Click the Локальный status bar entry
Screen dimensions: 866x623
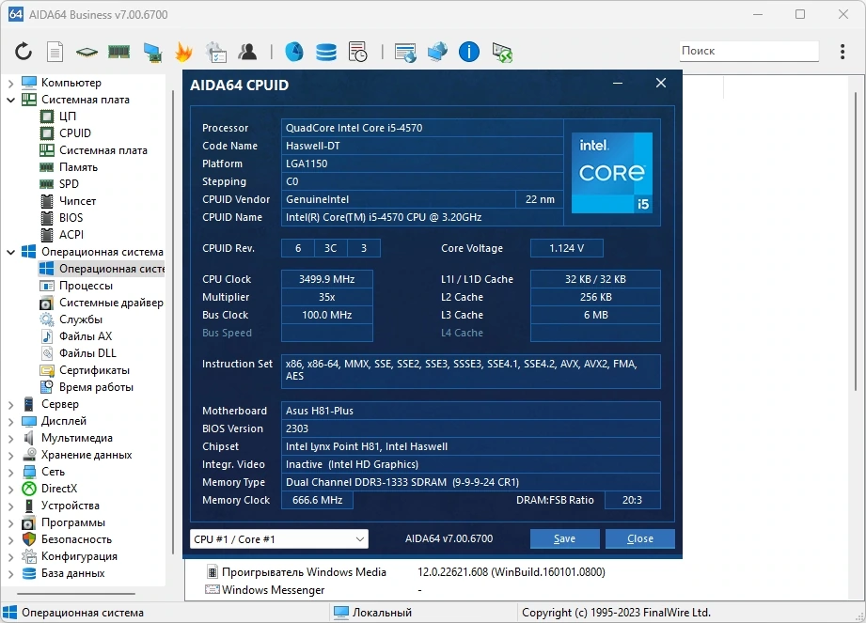[x=372, y=613]
